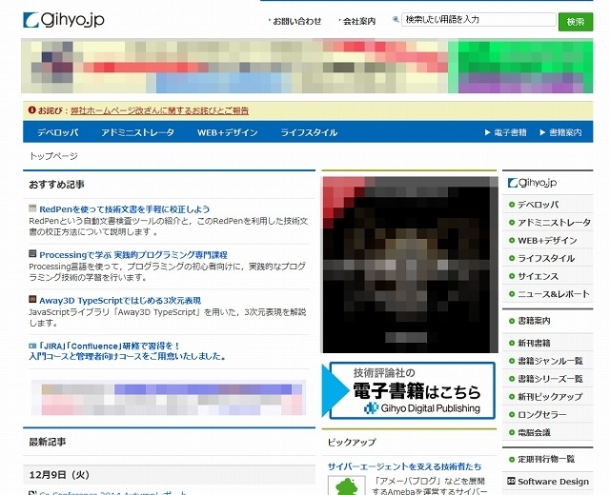Open サイエンス in the right sidebar
Viewport: 610px width, 495px height.
tap(539, 276)
